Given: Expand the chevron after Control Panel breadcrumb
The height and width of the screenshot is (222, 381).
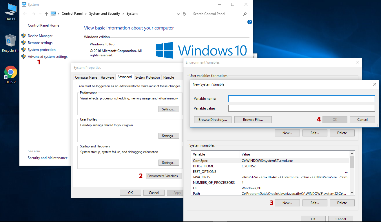Looking at the screenshot, I should tap(86, 14).
